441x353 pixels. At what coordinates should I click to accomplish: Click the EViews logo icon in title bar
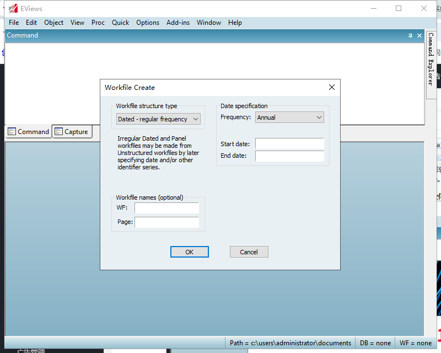(13, 8)
